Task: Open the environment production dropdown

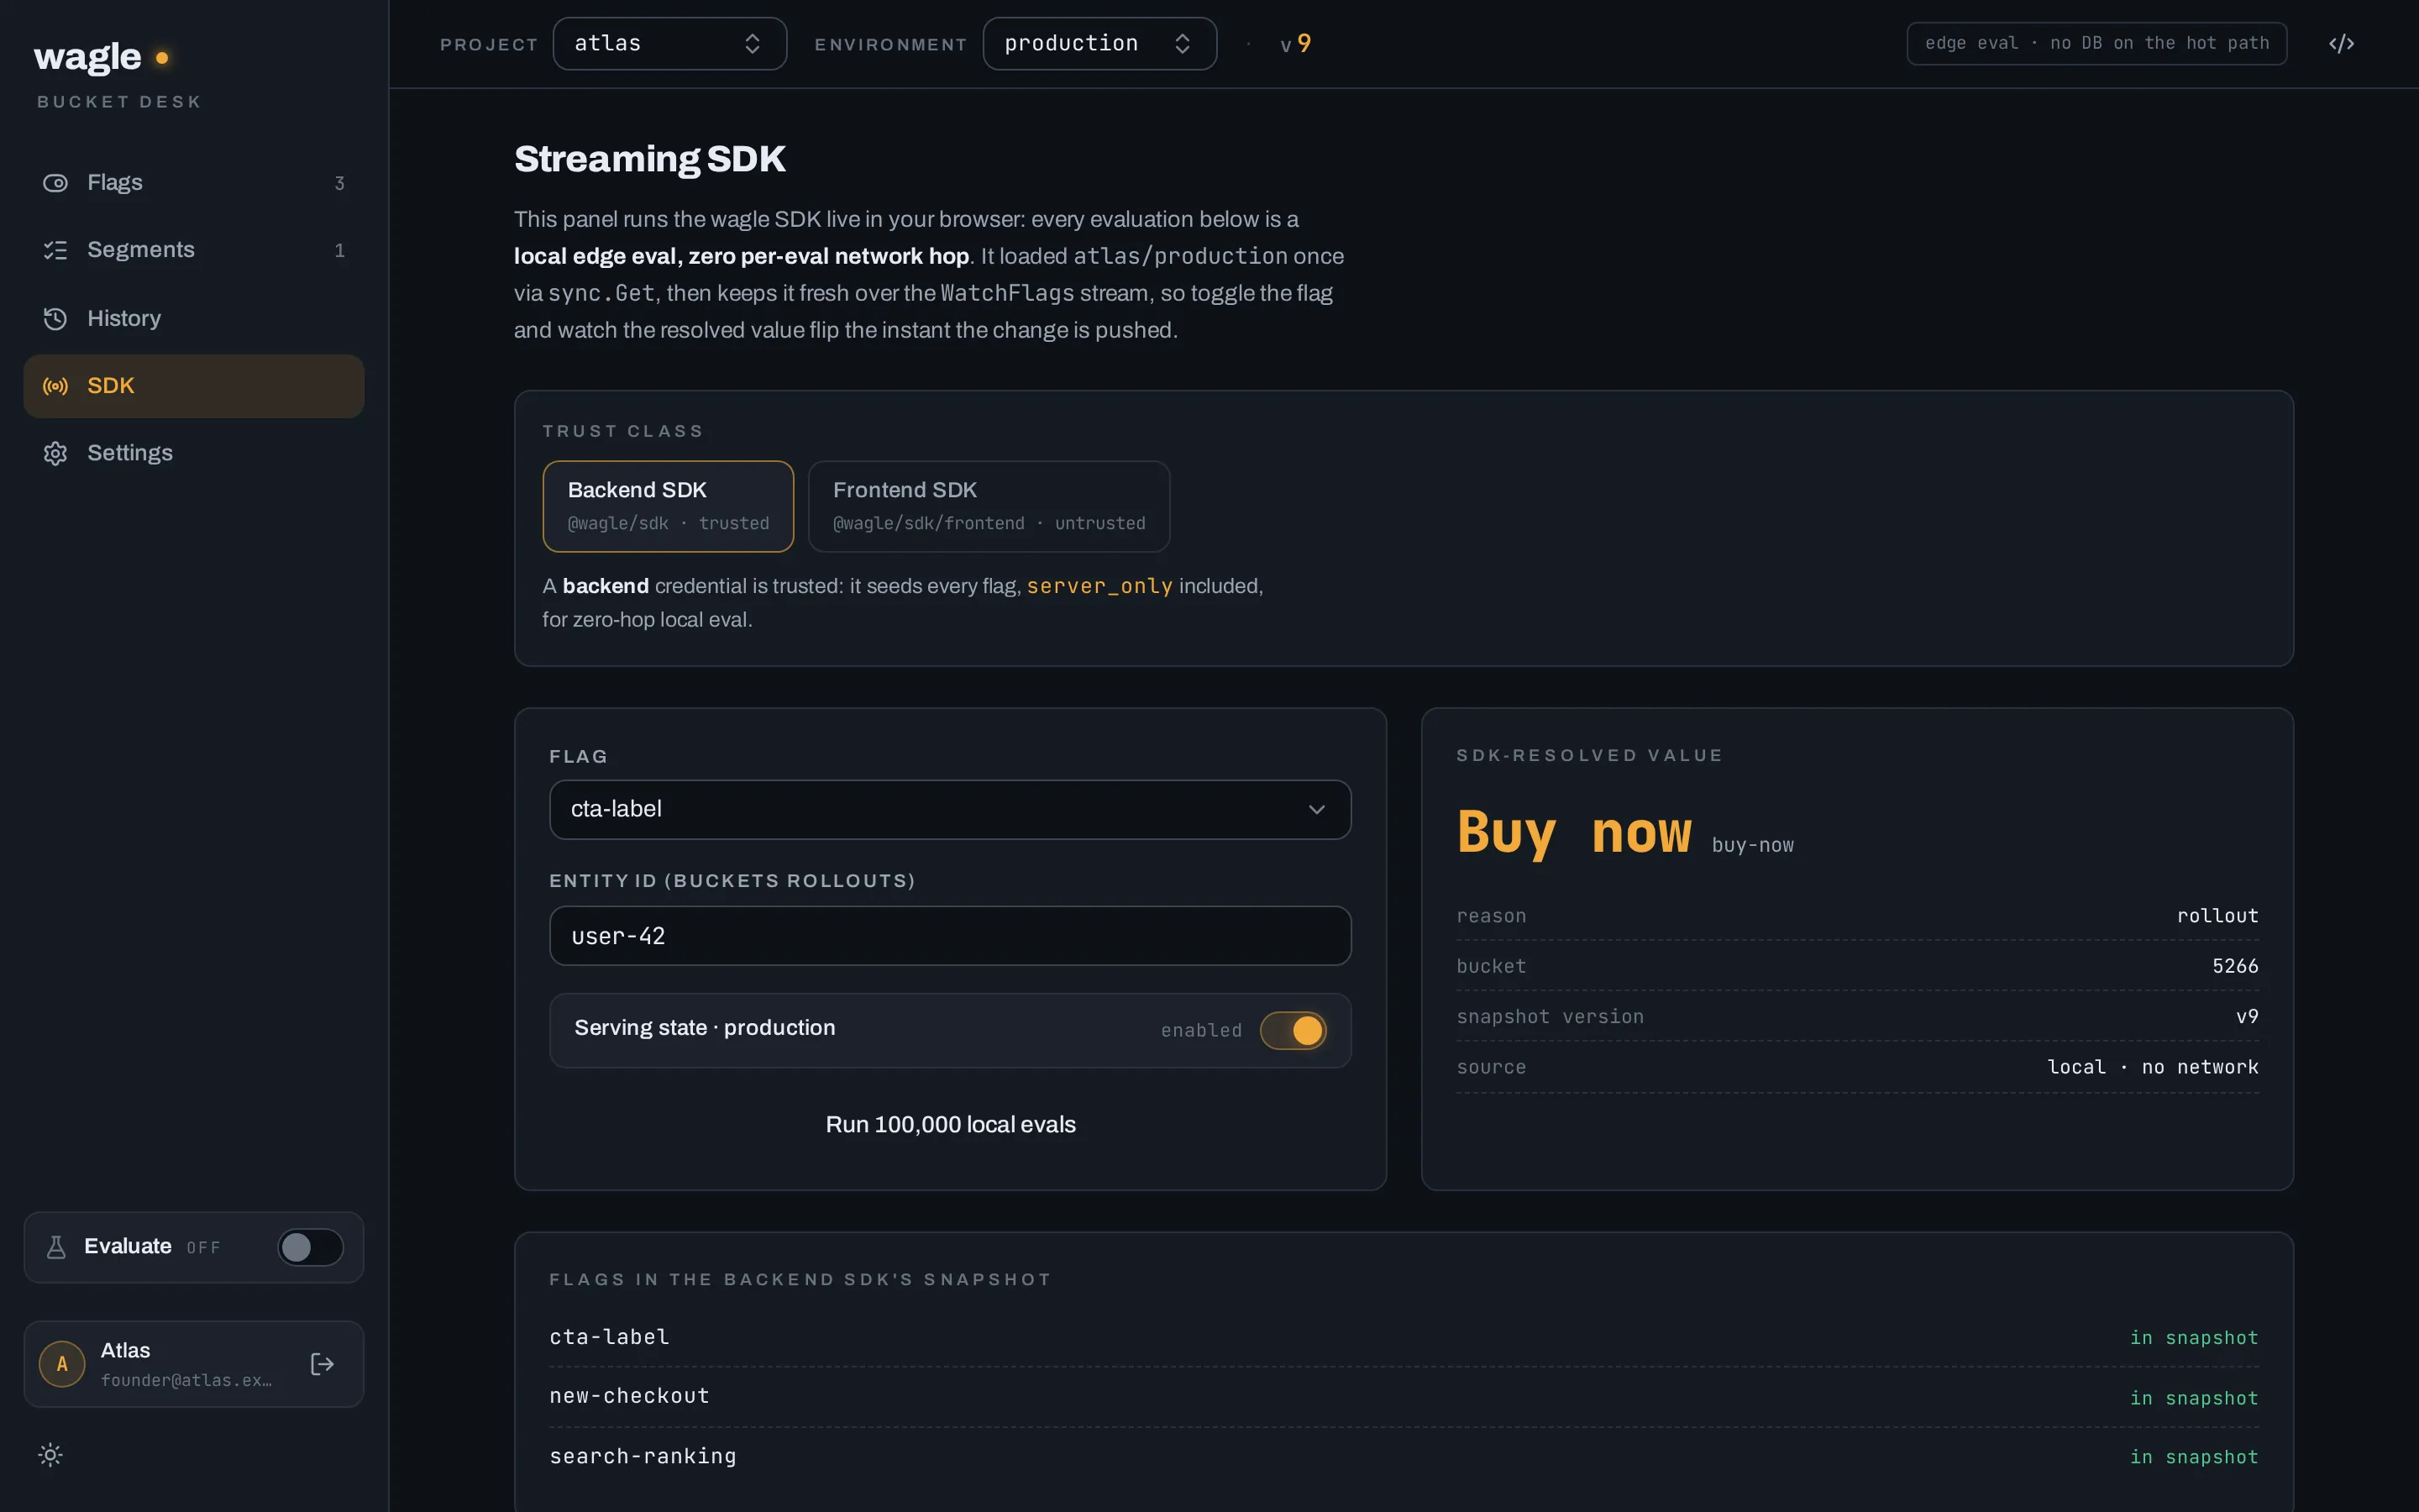Action: [x=1099, y=44]
